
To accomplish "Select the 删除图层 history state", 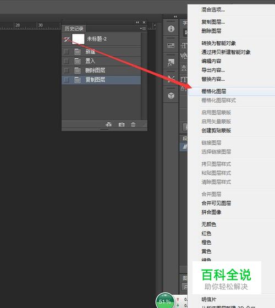I will [101, 70].
